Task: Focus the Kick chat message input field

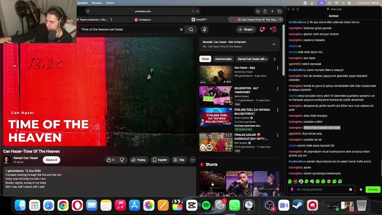Action: [x=321, y=189]
